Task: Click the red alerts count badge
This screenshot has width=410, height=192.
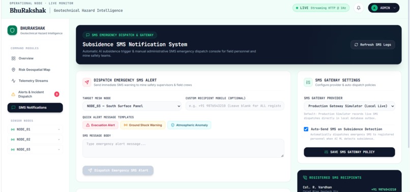Action: tap(57, 94)
